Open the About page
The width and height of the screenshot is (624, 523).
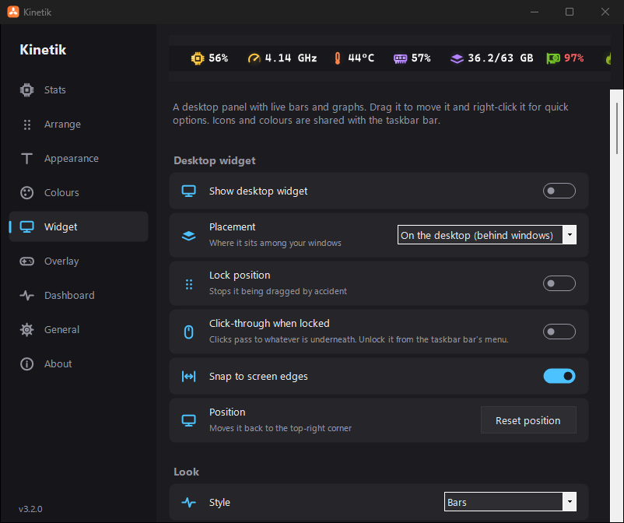coord(79,363)
